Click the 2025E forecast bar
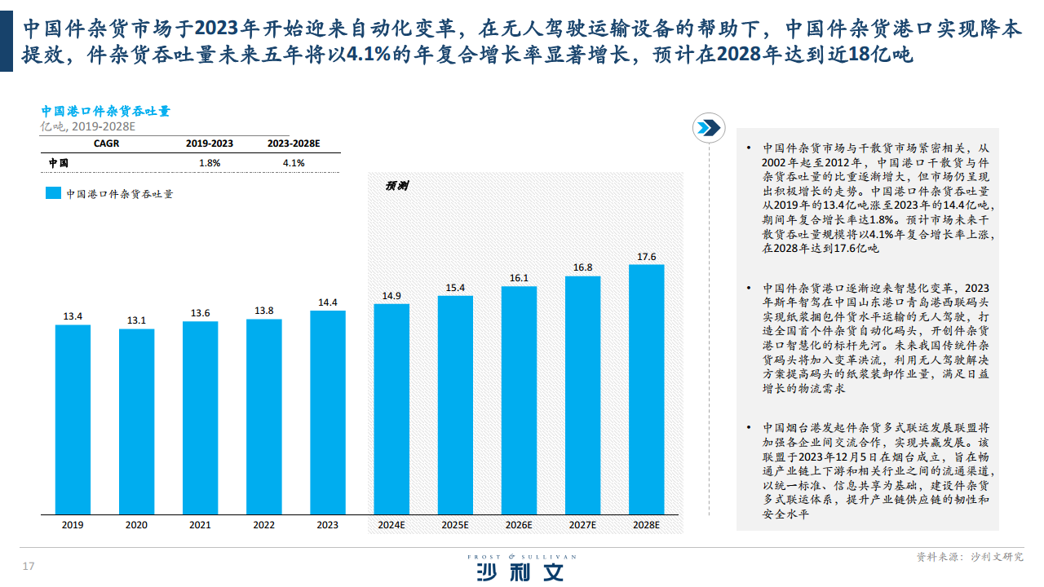 [455, 406]
